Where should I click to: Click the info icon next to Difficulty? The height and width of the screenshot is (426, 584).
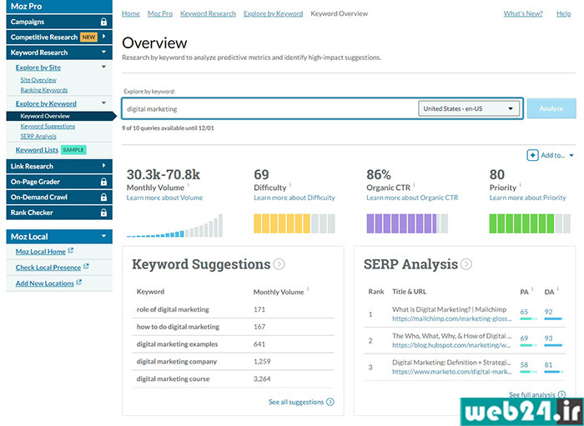290,184
